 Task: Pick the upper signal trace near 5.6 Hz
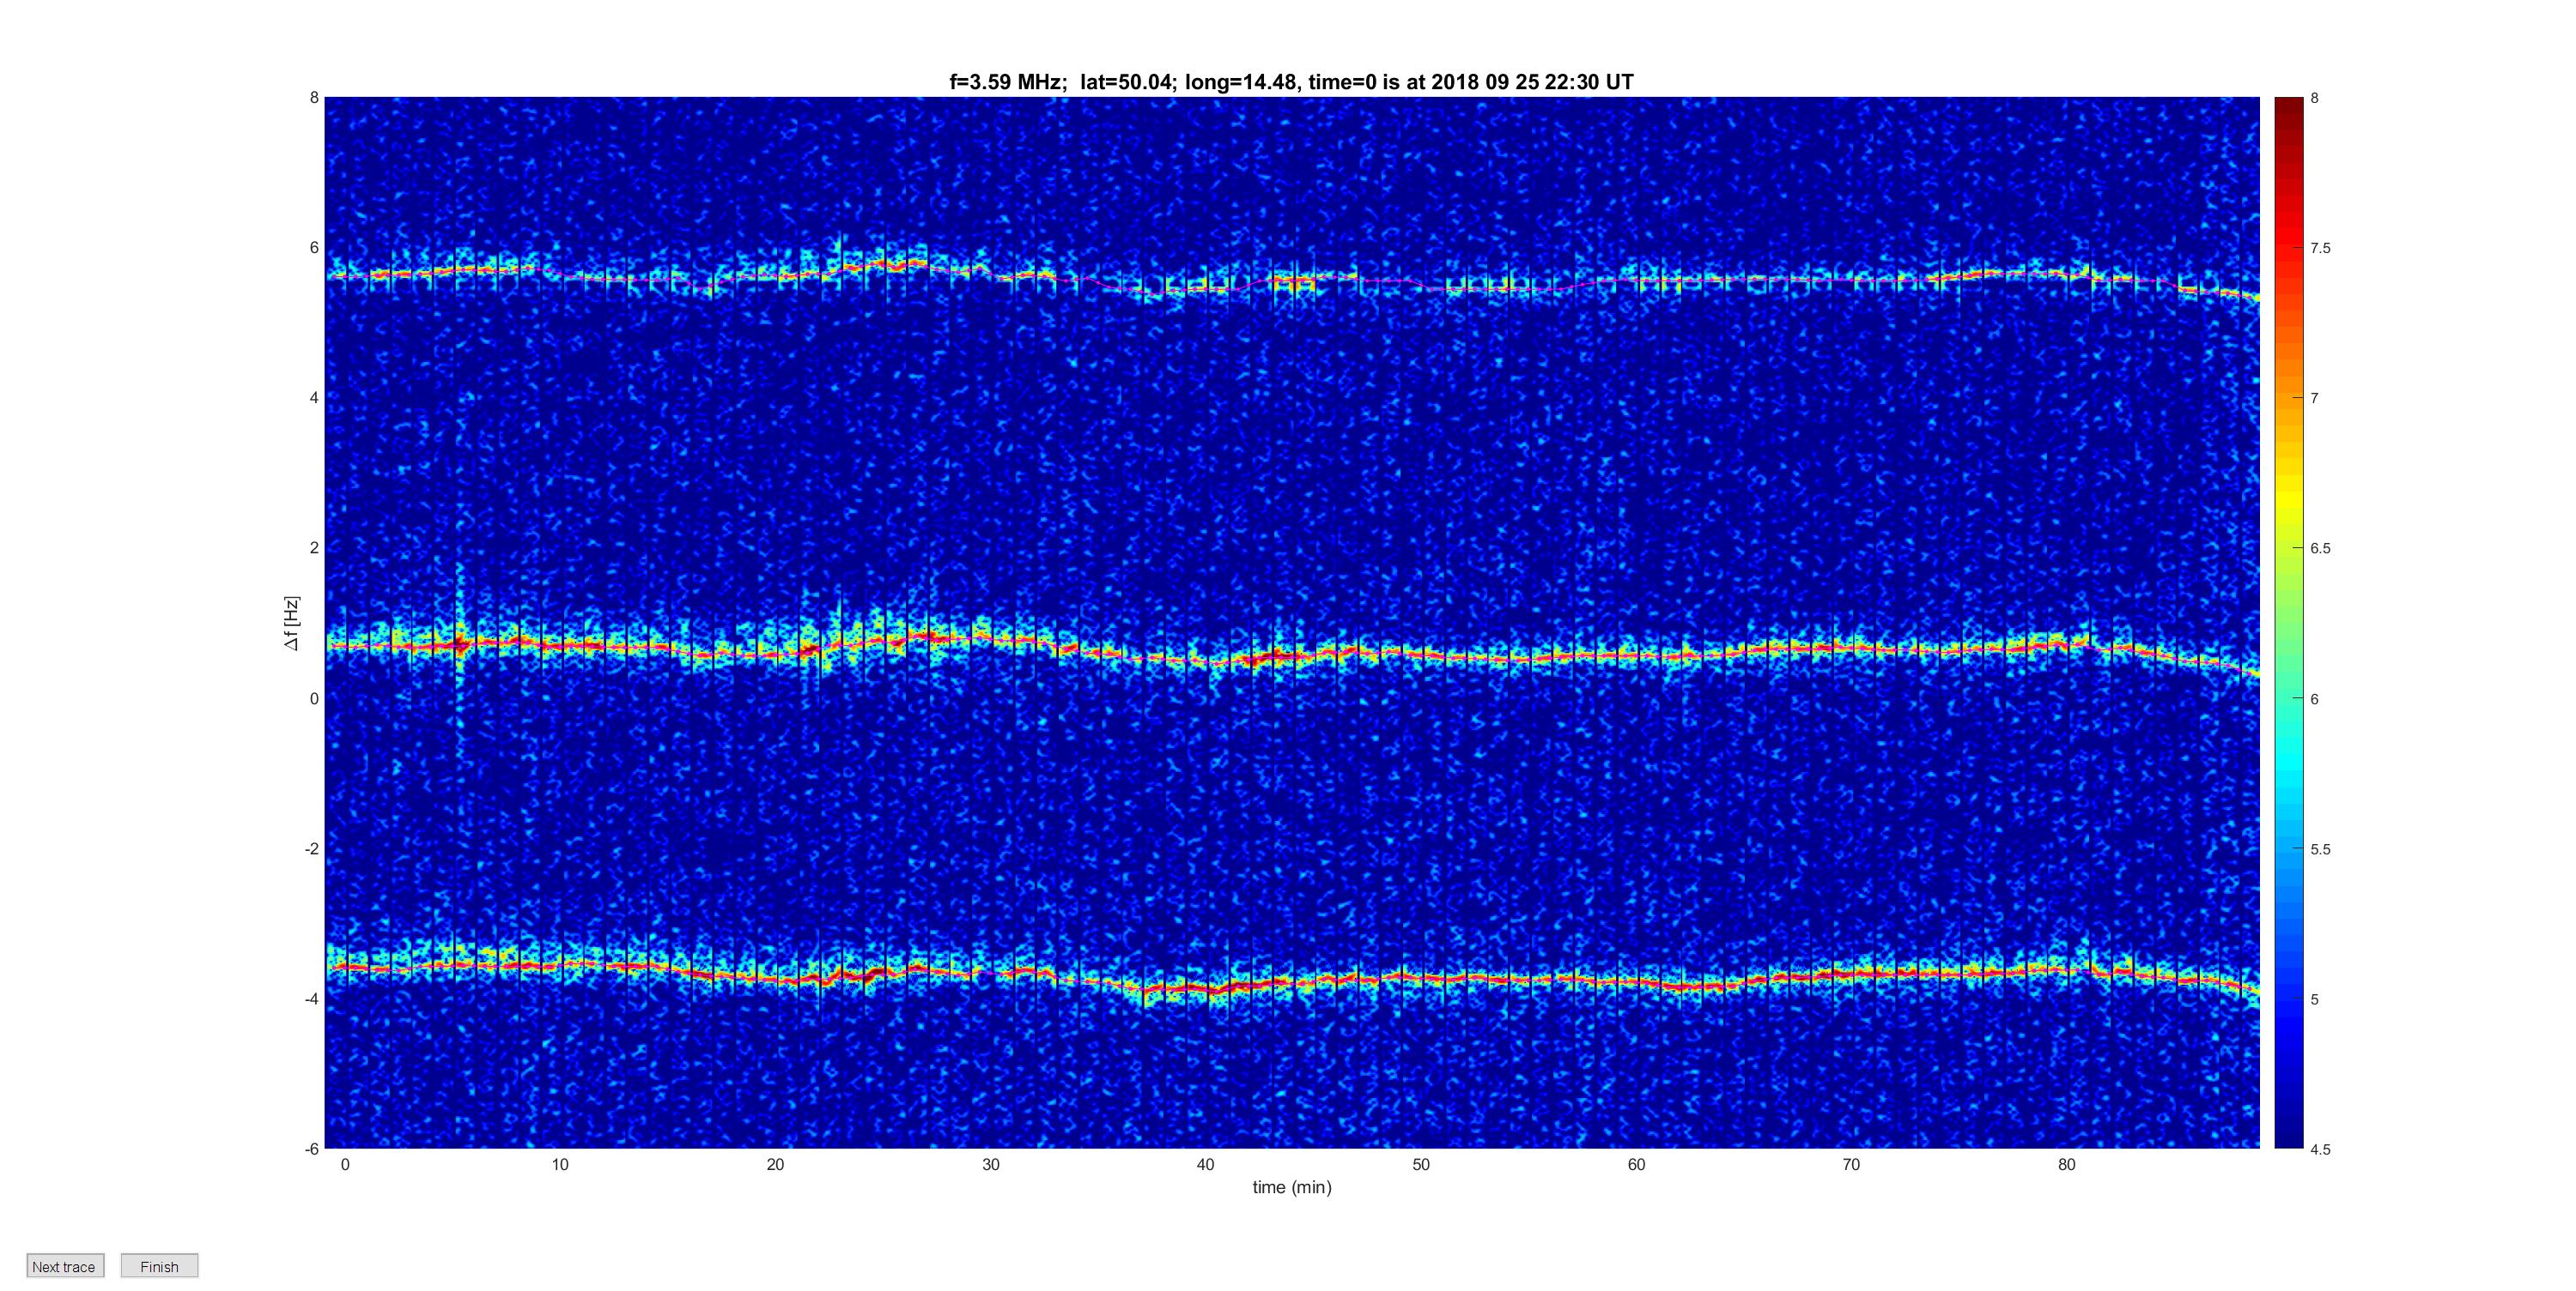click(x=1292, y=279)
